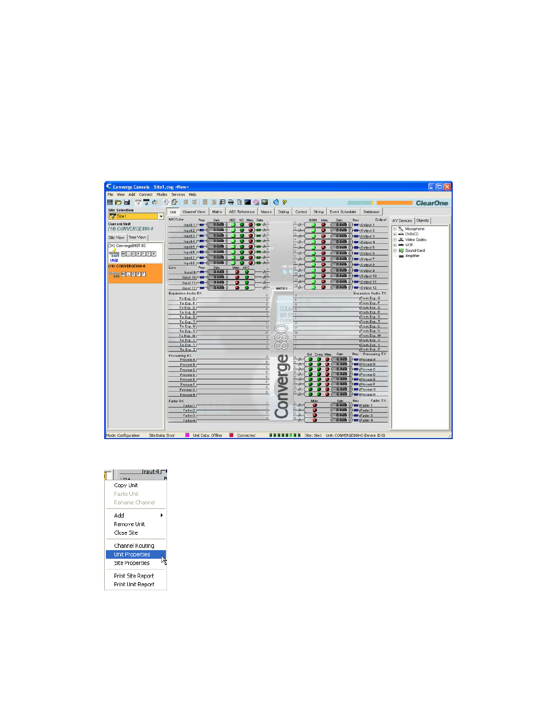This screenshot has height=707, width=546.
Task: Toggle Del indicator for Process A
Action: 310,360
